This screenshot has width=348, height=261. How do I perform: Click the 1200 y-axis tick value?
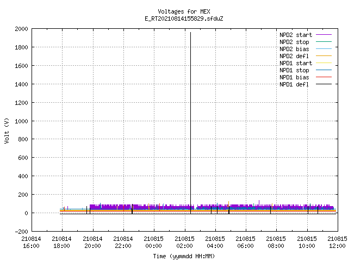click(x=21, y=103)
